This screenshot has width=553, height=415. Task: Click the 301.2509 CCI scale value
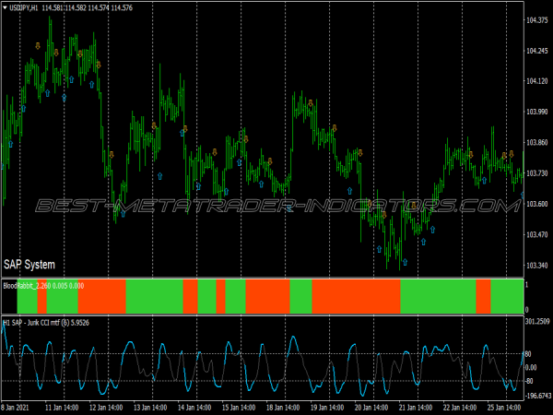(x=538, y=322)
